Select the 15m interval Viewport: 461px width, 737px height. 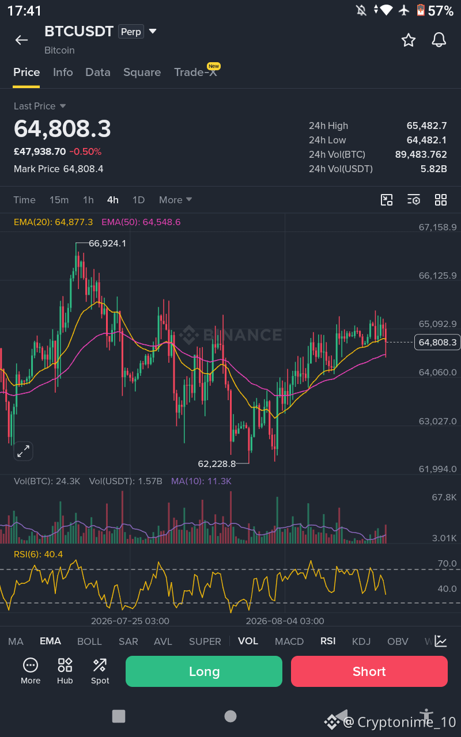(59, 200)
